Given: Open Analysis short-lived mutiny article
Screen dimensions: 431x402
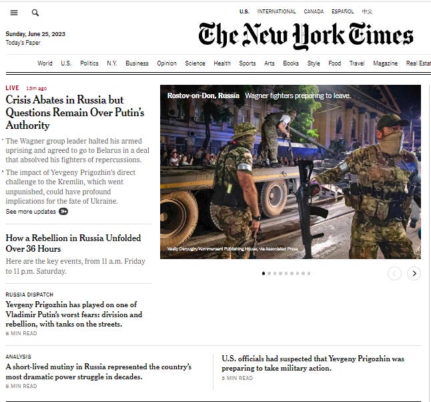Looking at the screenshot, I should tap(98, 371).
